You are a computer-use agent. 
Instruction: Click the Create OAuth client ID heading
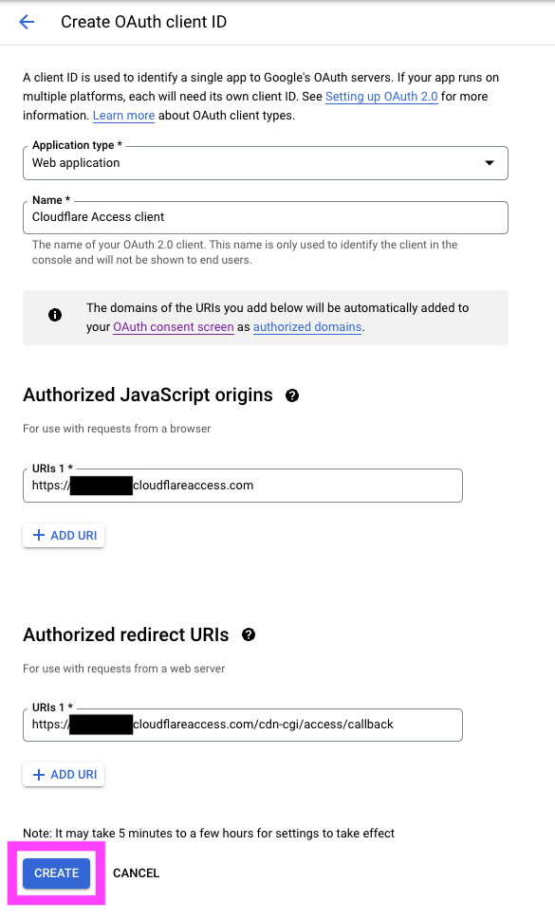(x=143, y=22)
